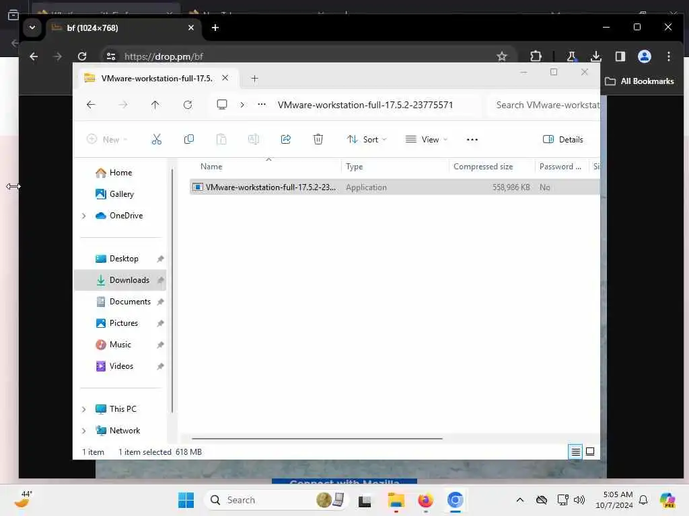Select Downloads in navigation pane
This screenshot has height=516, width=689.
(120, 280)
